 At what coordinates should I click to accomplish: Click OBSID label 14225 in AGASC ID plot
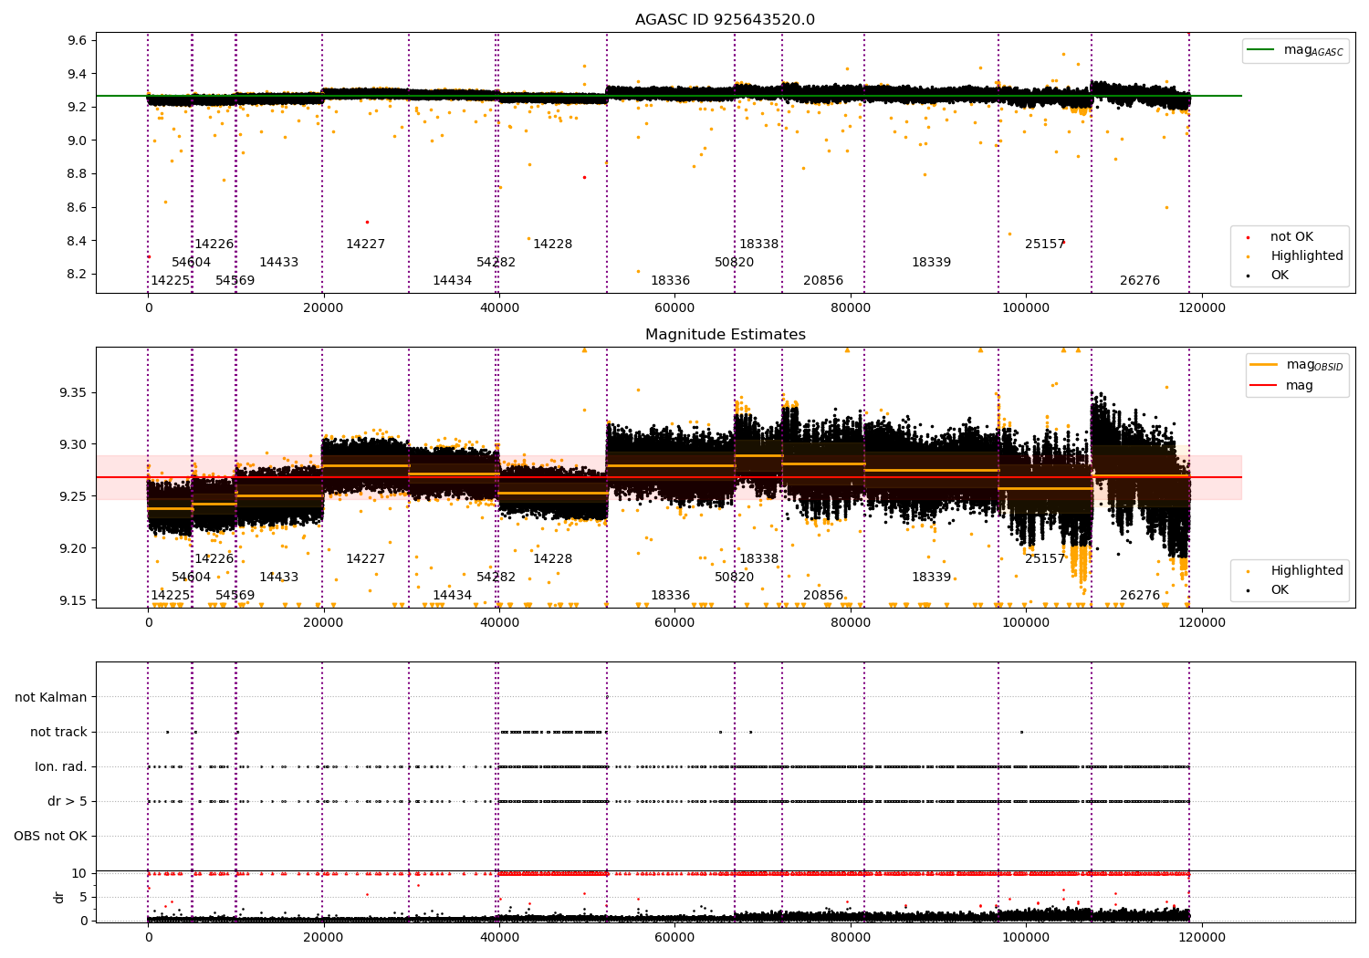(x=171, y=281)
